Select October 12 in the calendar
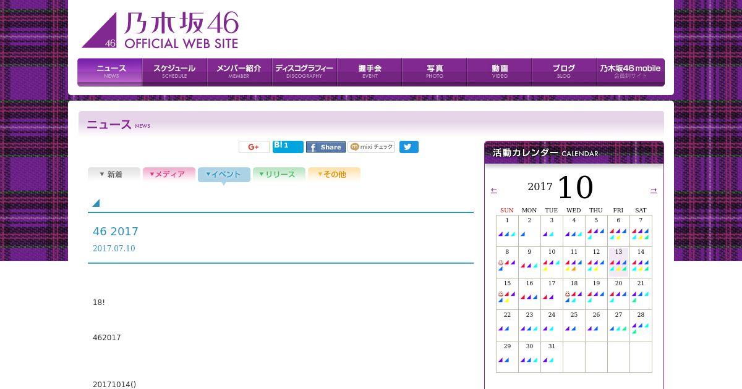This screenshot has height=389, width=742. pyautogui.click(x=596, y=262)
